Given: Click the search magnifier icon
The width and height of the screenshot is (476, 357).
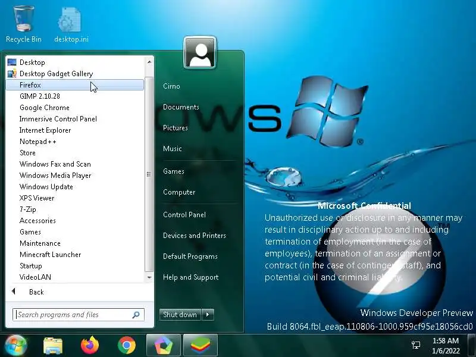Looking at the screenshot, I should pos(136,315).
